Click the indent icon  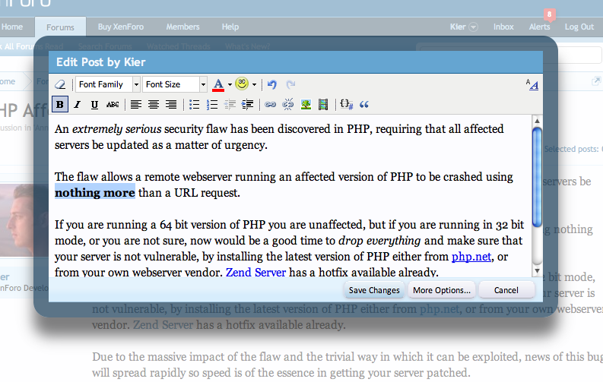click(247, 105)
